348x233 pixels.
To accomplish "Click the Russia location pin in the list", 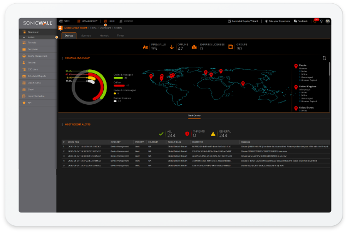I will [x=296, y=66].
